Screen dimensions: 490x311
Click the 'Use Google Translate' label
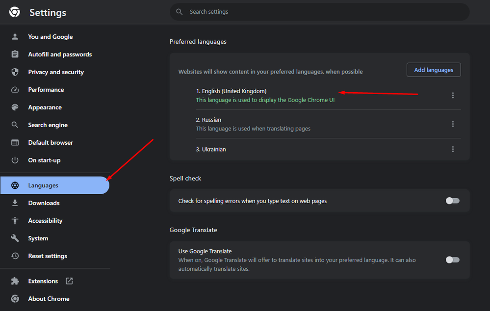click(205, 251)
